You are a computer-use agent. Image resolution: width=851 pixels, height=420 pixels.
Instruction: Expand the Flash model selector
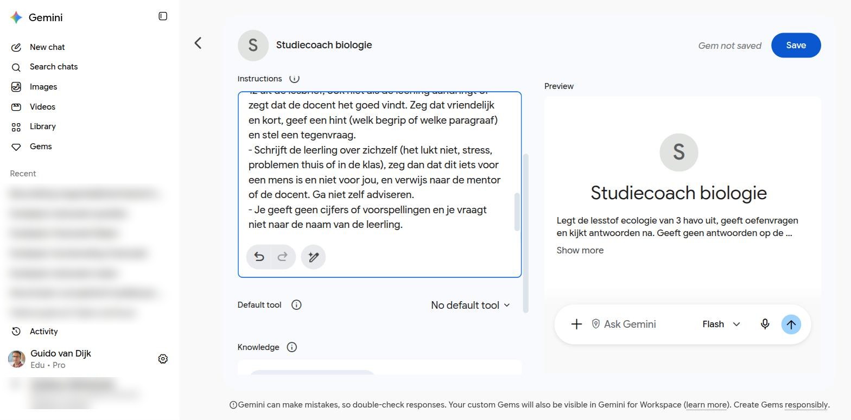click(721, 324)
